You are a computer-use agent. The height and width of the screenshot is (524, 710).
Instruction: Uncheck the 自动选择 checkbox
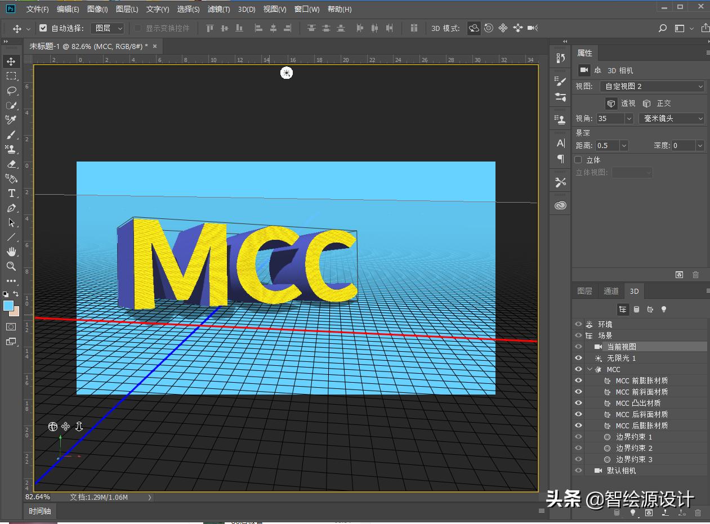(x=43, y=28)
